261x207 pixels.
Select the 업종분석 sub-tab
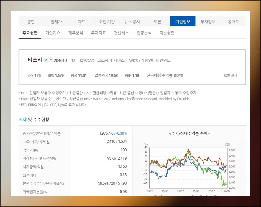pyautogui.click(x=144, y=33)
